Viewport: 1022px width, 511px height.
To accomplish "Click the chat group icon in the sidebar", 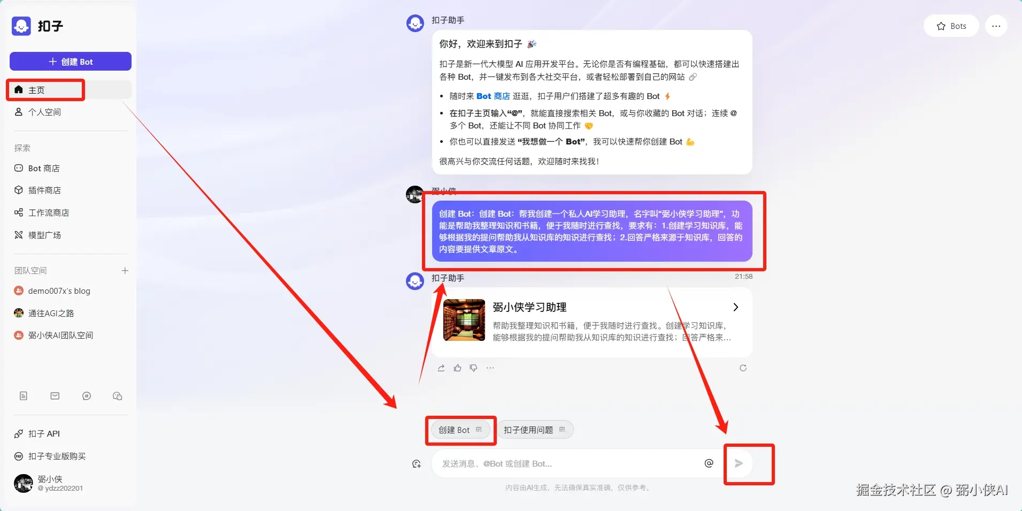I will pos(118,396).
